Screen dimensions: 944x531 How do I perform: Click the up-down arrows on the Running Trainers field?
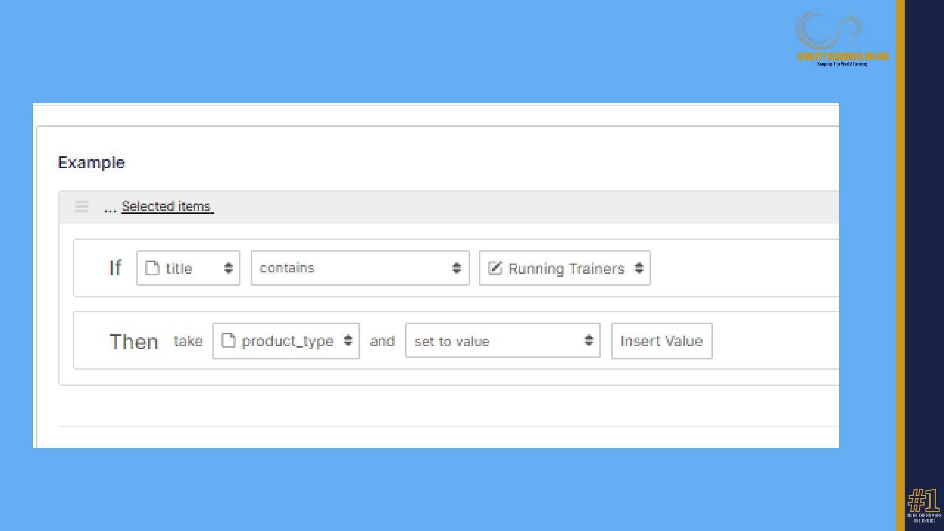[x=639, y=268]
